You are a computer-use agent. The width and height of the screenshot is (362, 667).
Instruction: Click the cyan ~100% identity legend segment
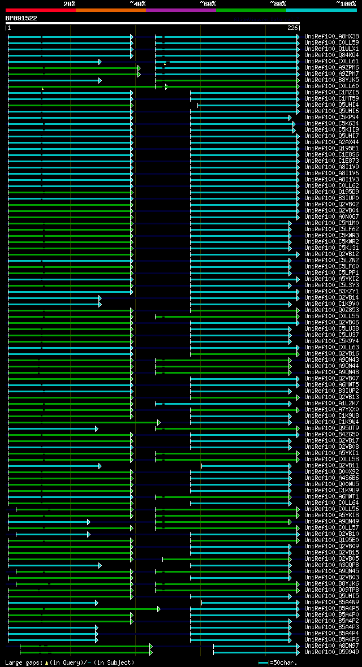[x=321, y=10]
